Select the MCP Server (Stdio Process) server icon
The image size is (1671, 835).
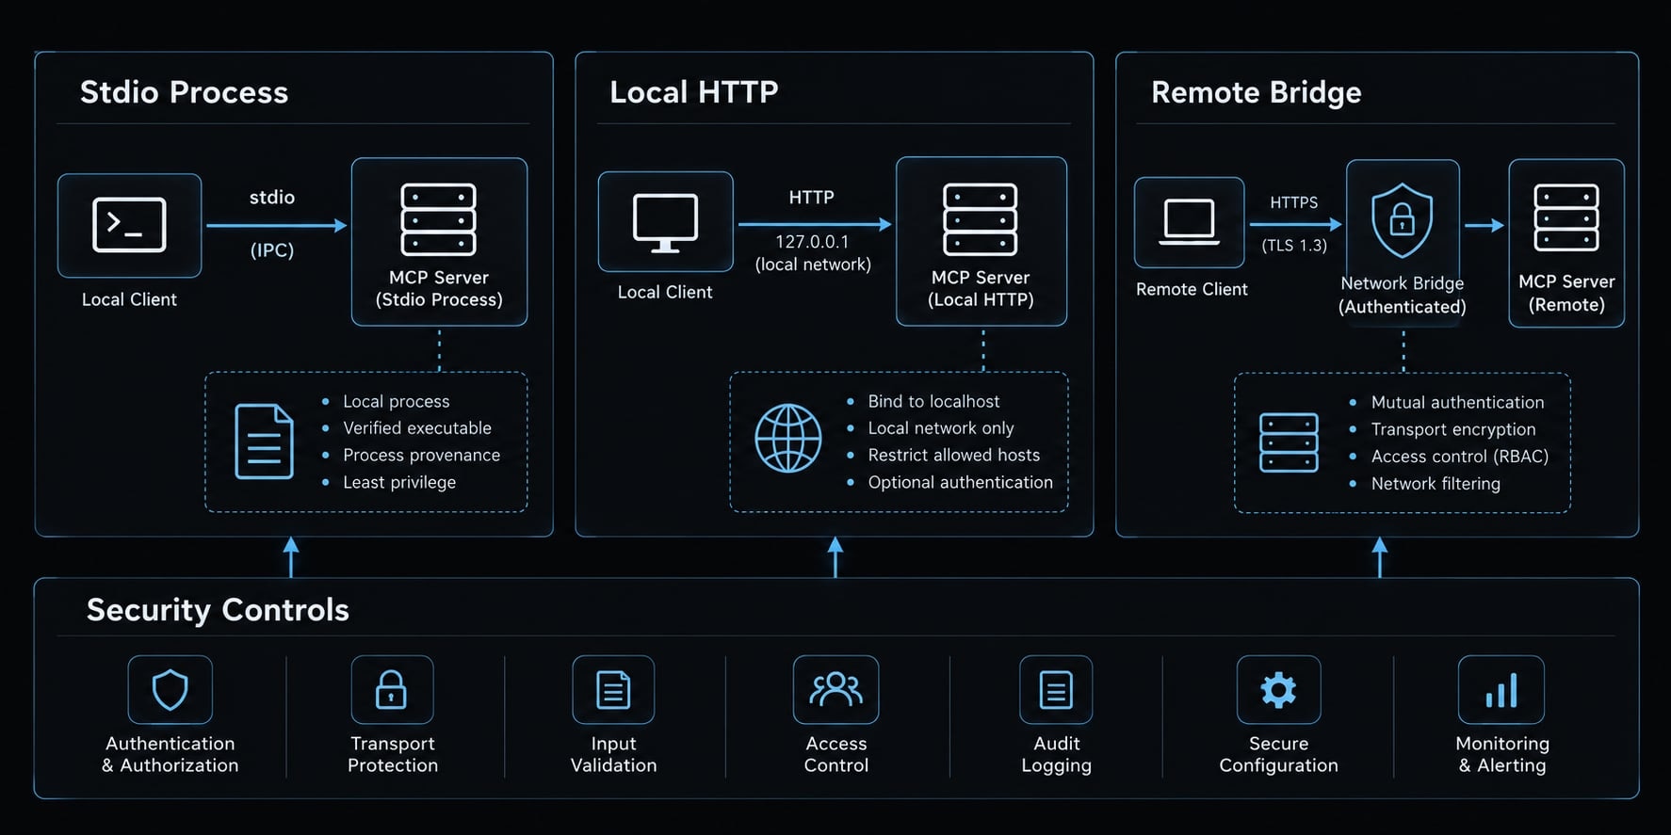pos(439,219)
